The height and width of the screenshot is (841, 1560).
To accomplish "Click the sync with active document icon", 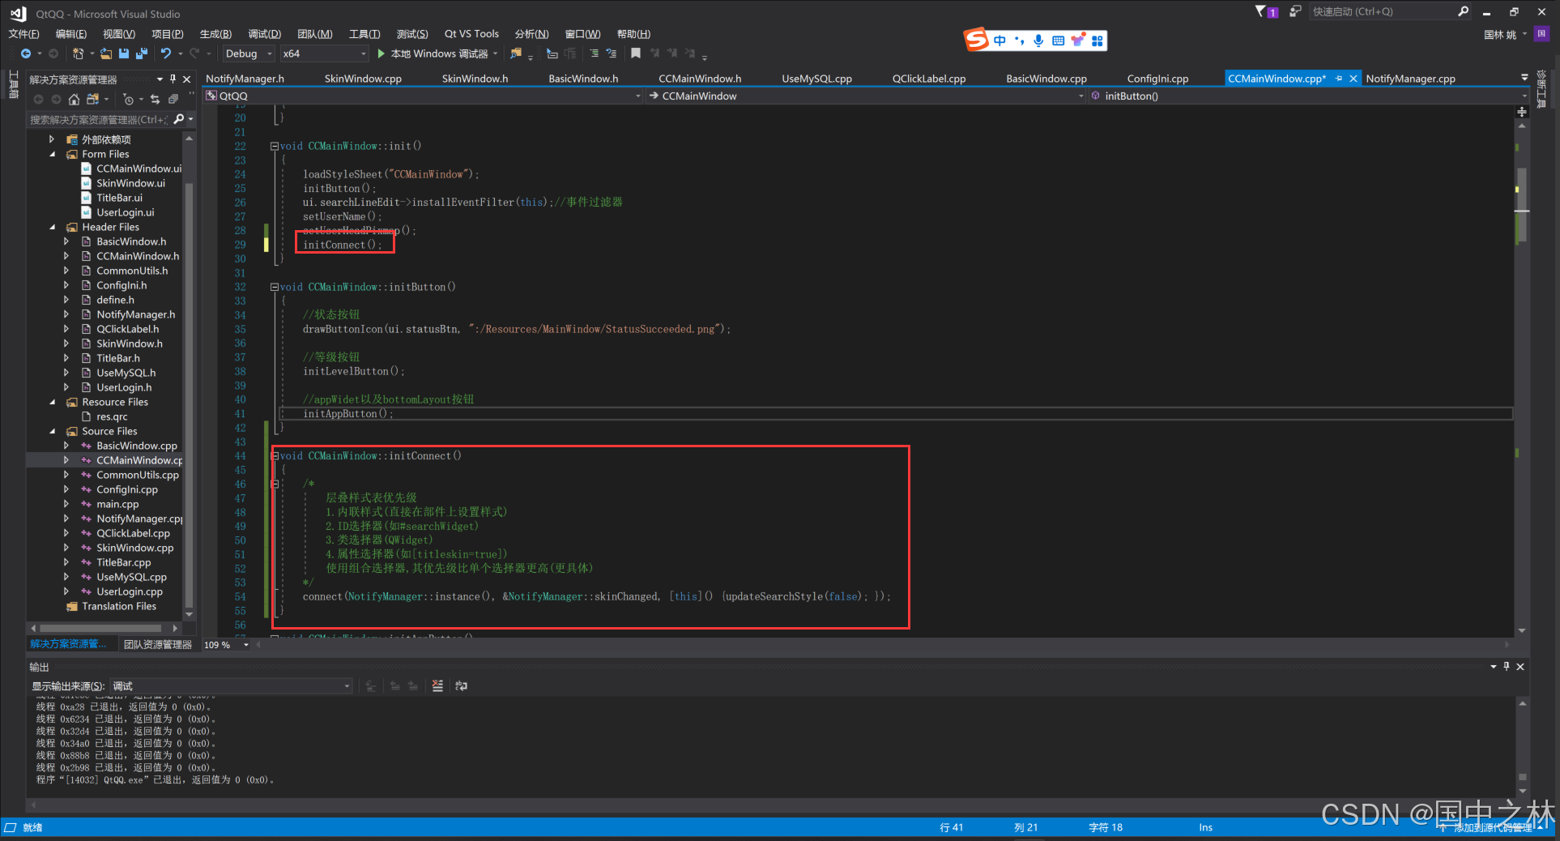I will [x=155, y=99].
